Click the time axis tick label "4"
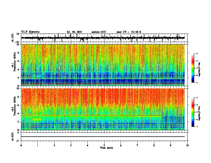 click(x=88, y=145)
